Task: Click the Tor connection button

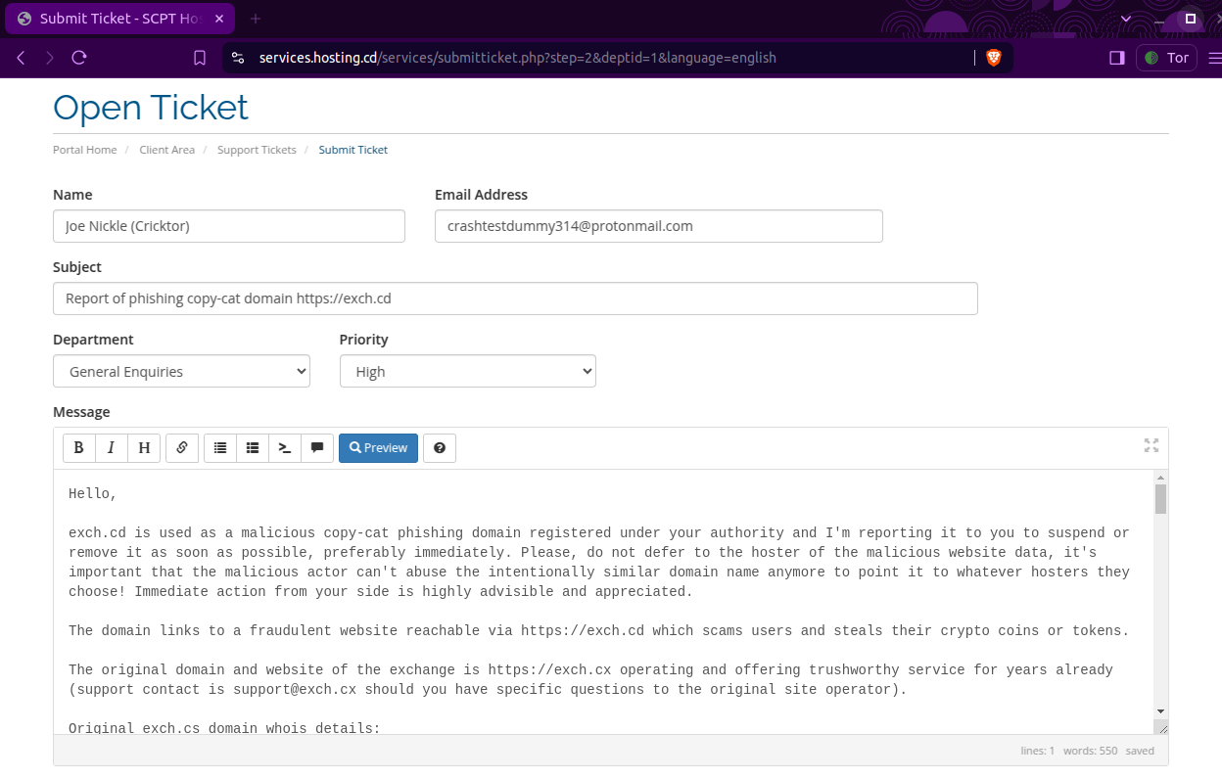Action: coord(1166,58)
